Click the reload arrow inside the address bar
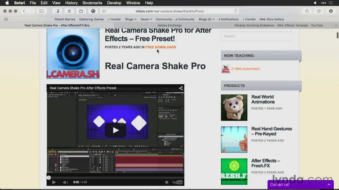This screenshot has height=190, width=339. [236, 11]
